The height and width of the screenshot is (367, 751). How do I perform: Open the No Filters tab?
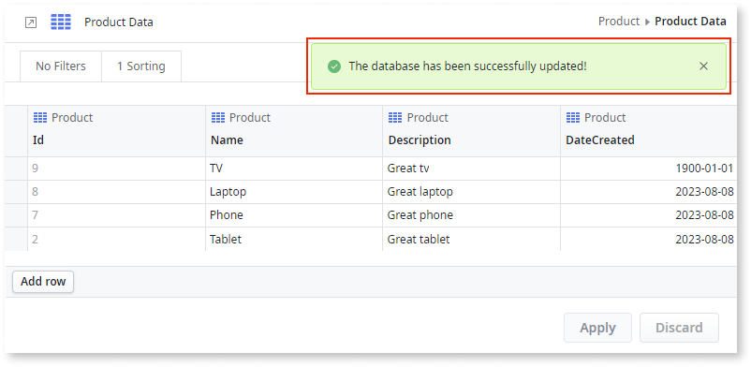[61, 66]
